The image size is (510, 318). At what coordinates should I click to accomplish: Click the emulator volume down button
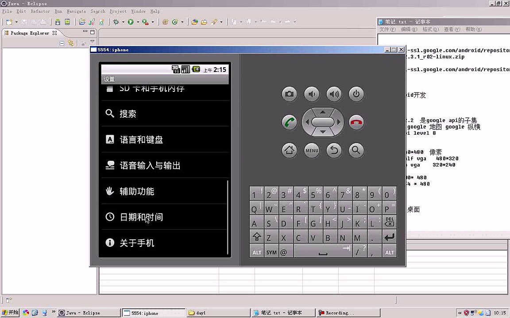click(312, 94)
